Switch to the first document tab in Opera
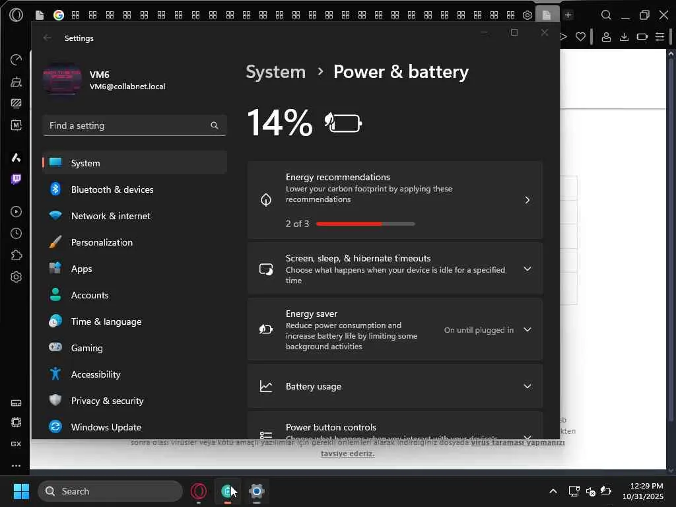Viewport: 676px width, 507px height. tap(40, 15)
